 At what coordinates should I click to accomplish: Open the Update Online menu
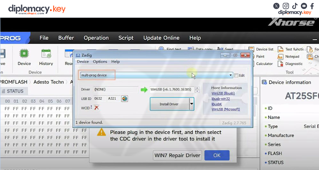click(x=161, y=38)
